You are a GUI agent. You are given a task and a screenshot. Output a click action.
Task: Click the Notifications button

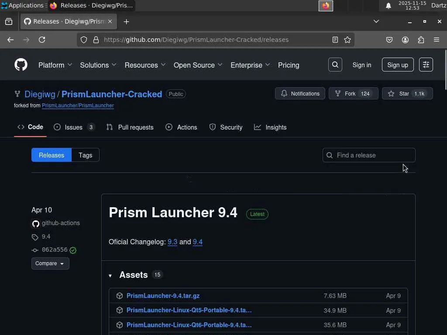click(x=300, y=93)
